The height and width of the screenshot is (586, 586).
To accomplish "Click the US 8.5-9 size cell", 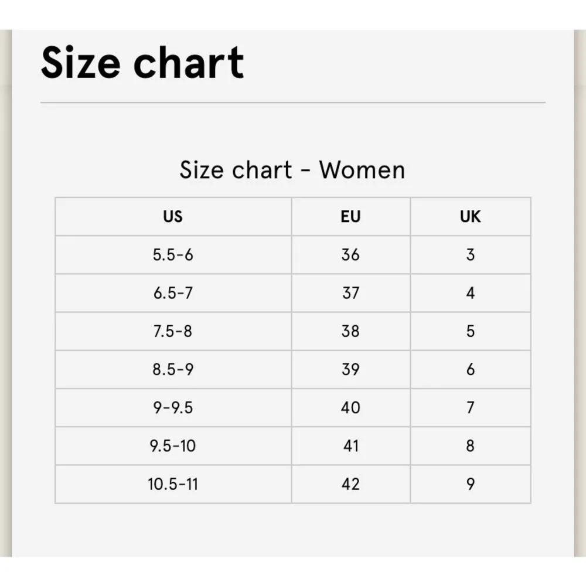I will [x=173, y=370].
